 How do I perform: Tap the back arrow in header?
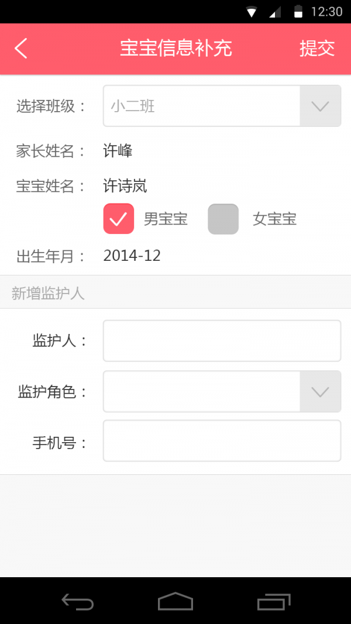[21, 49]
